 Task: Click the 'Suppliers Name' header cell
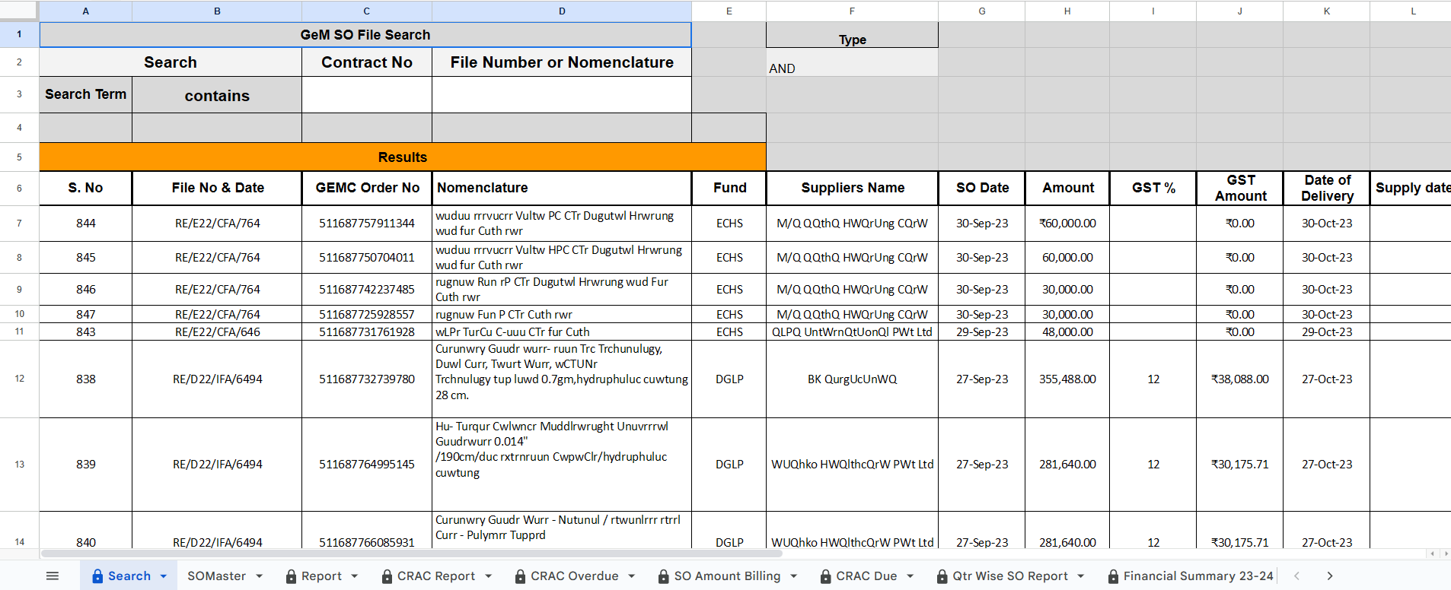[x=852, y=188]
